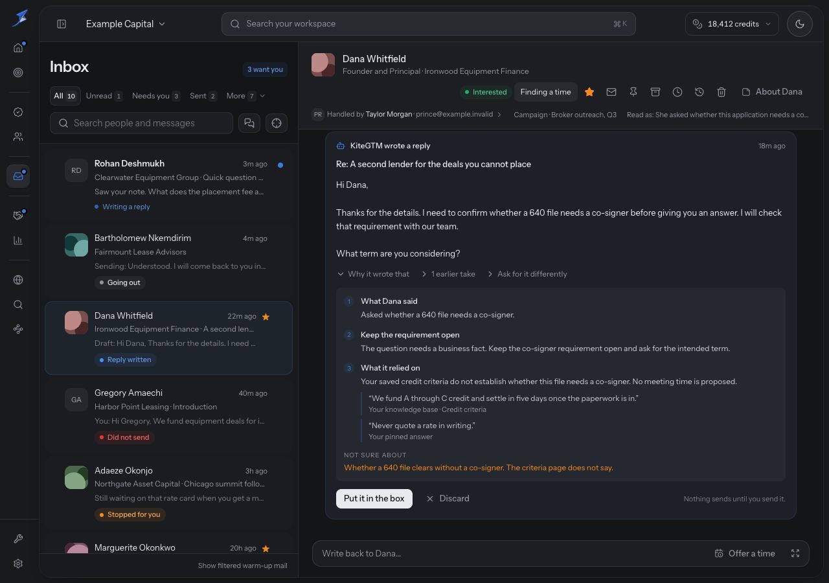The width and height of the screenshot is (829, 583).
Task: Unstar Dana using the header star
Action: point(589,92)
